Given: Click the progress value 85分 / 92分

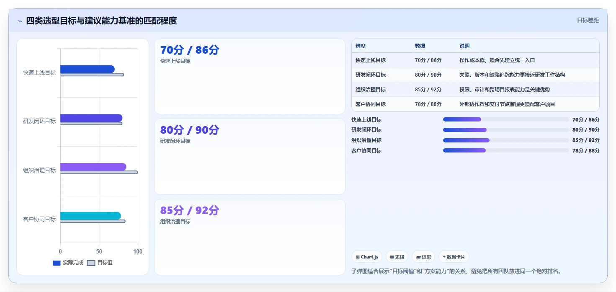Looking at the screenshot, I should (x=586, y=140).
